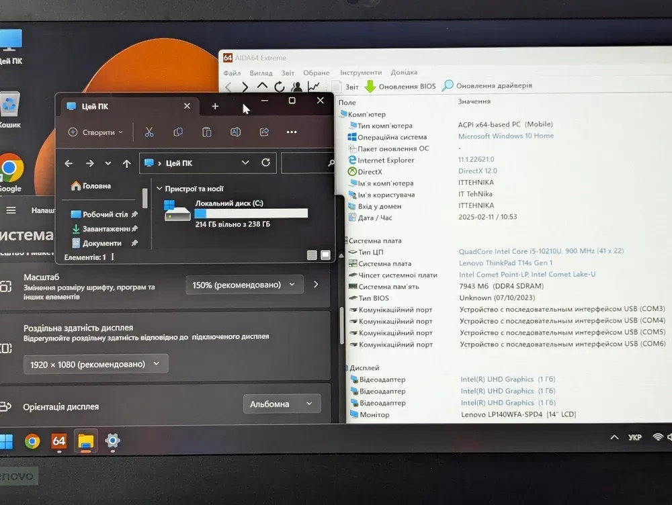The width and height of the screenshot is (672, 505).
Task: Open the Довідка menu in AIDA64
Action: (x=404, y=73)
